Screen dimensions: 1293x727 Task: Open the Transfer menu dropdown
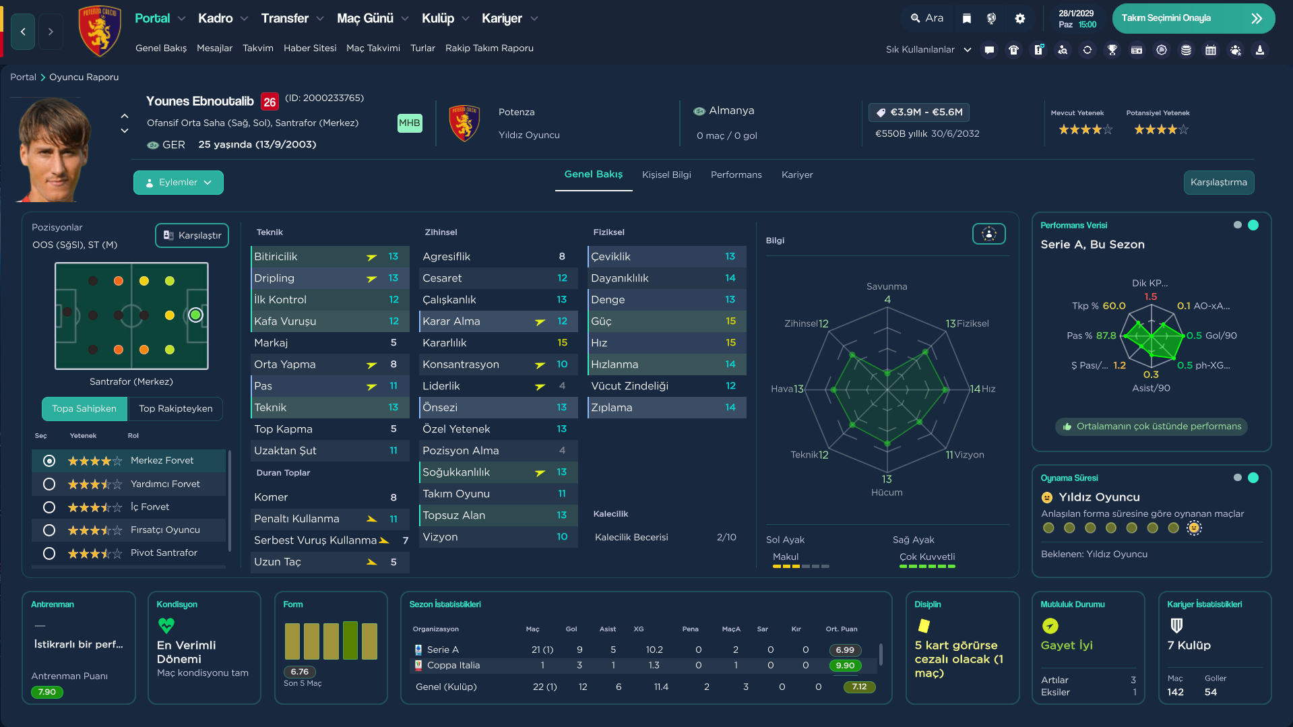[x=292, y=18]
